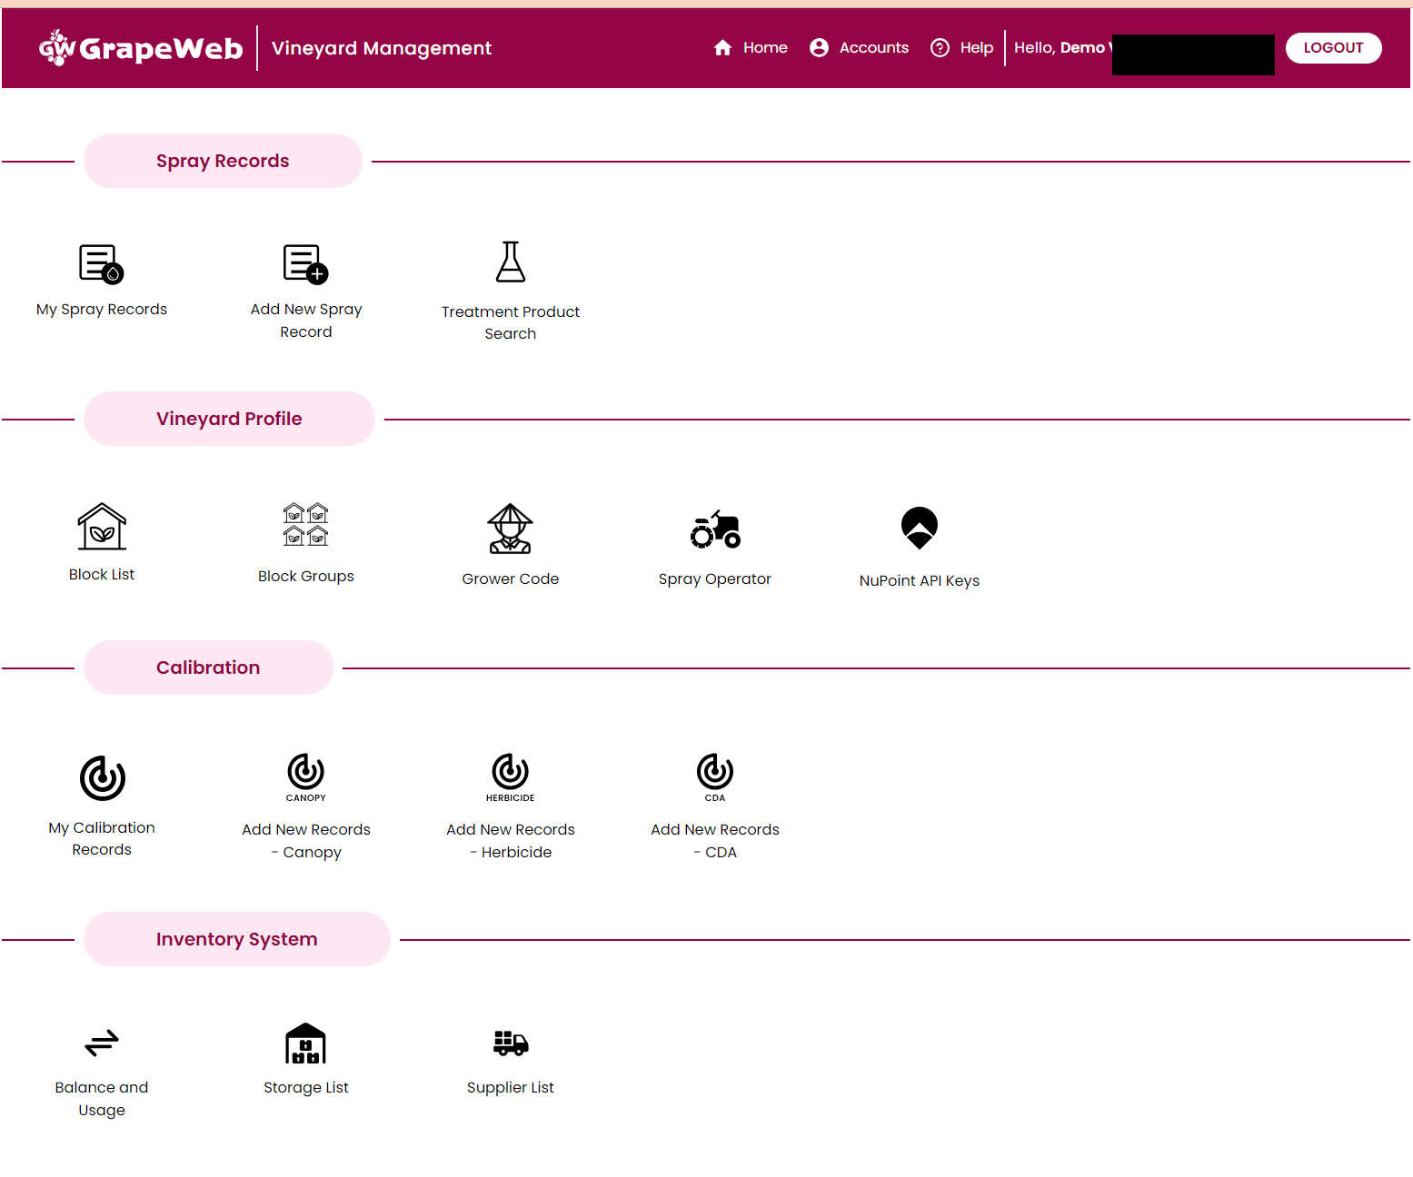Open the Supplier List truck icon
Screen dimensions: 1413x1177
[510, 1043]
